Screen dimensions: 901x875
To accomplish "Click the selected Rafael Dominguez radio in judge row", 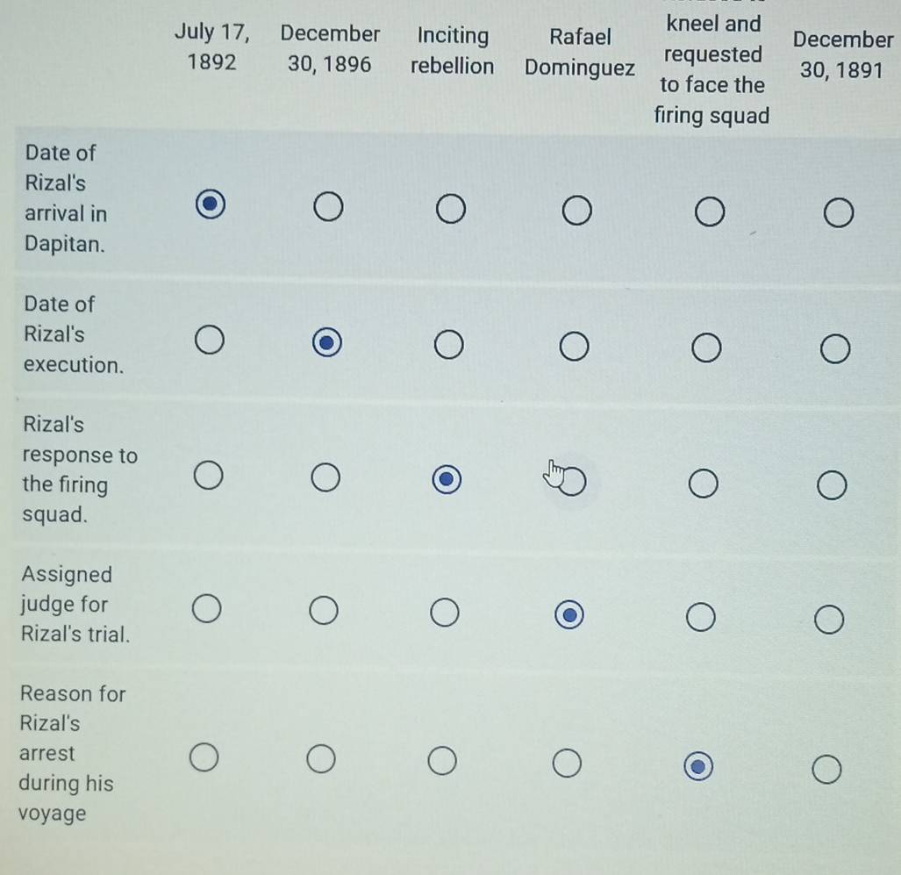I will [x=569, y=615].
